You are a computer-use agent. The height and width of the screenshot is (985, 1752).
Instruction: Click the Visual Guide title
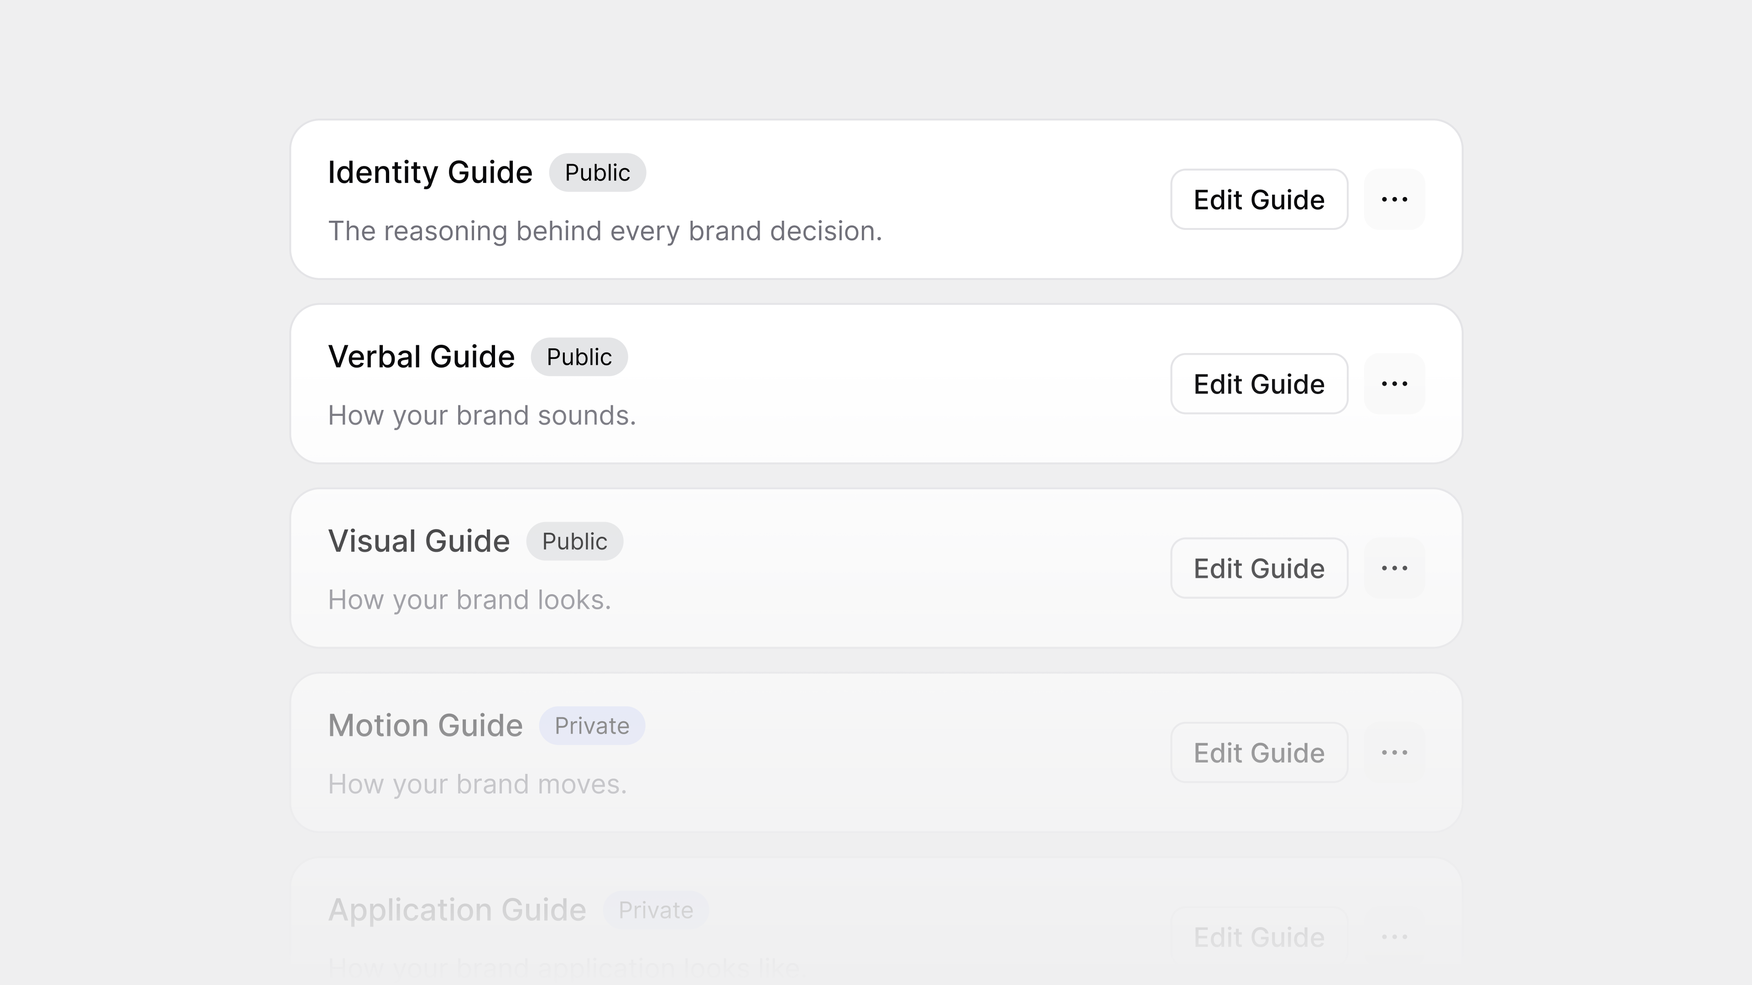click(419, 540)
